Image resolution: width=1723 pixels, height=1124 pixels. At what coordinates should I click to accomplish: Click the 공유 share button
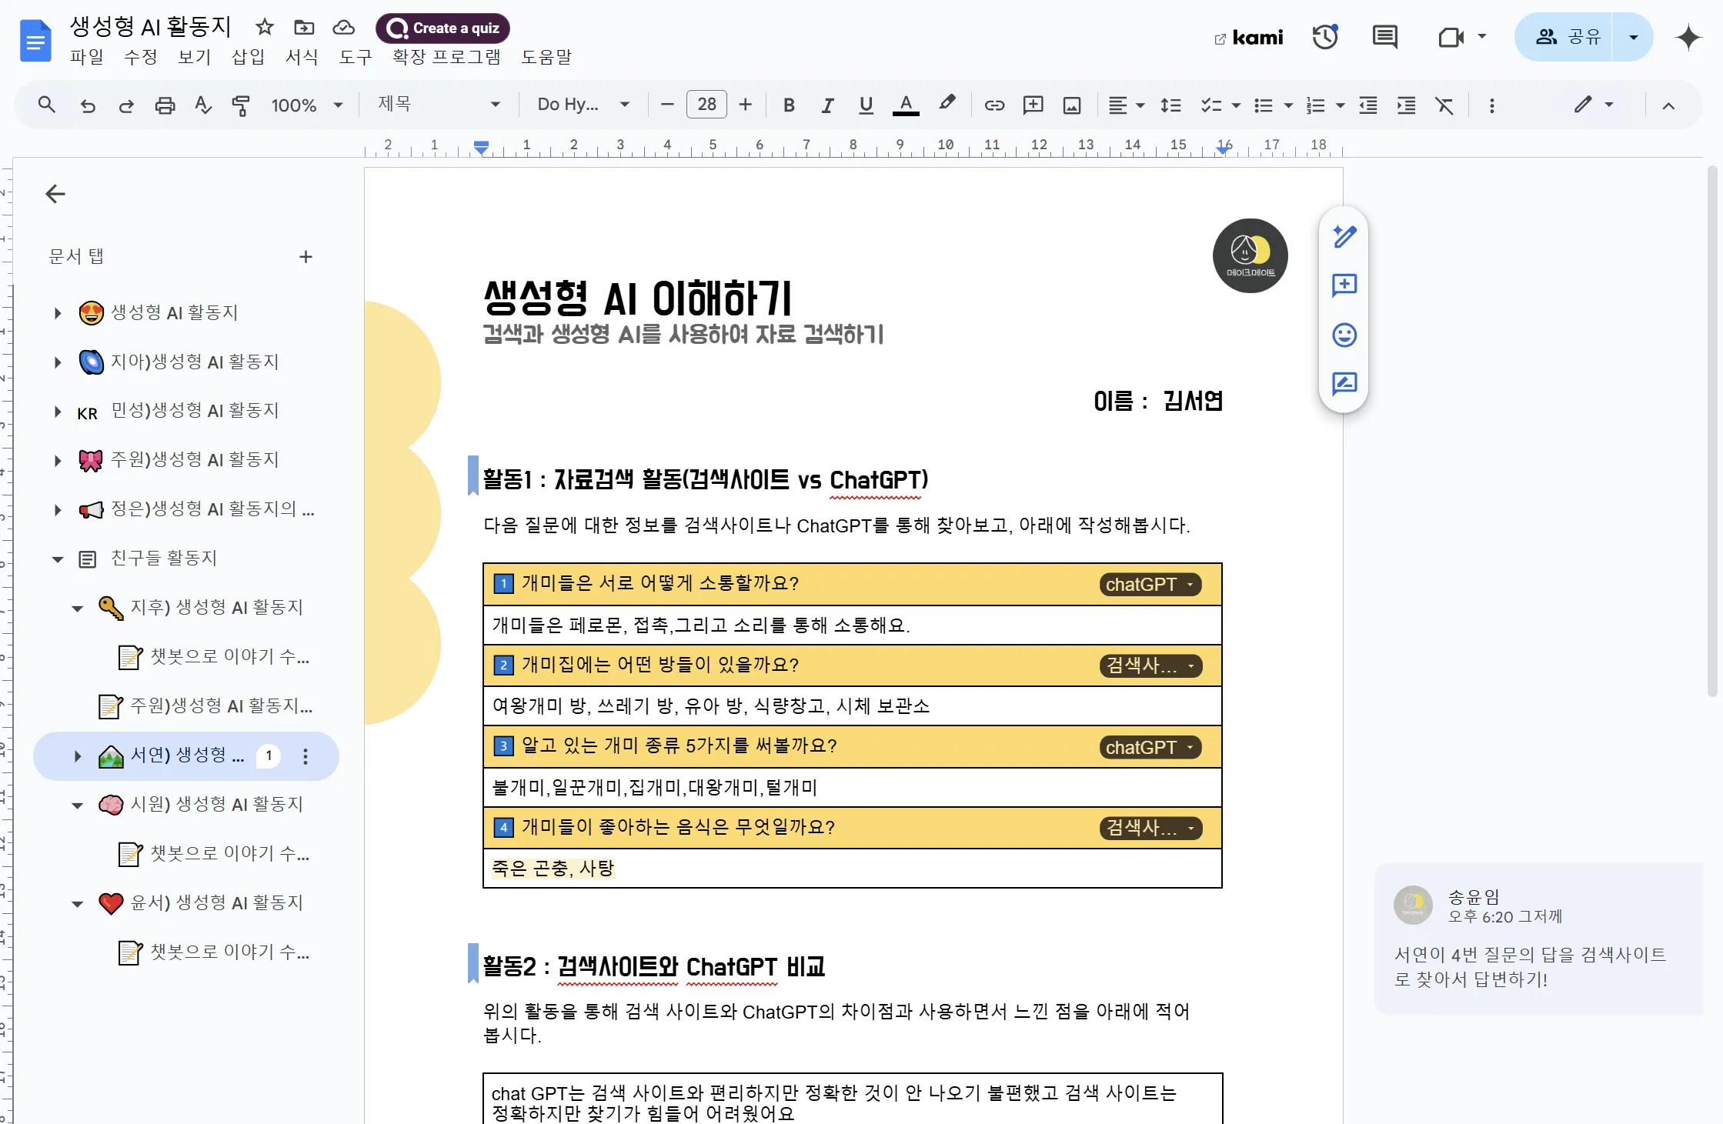click(x=1568, y=37)
